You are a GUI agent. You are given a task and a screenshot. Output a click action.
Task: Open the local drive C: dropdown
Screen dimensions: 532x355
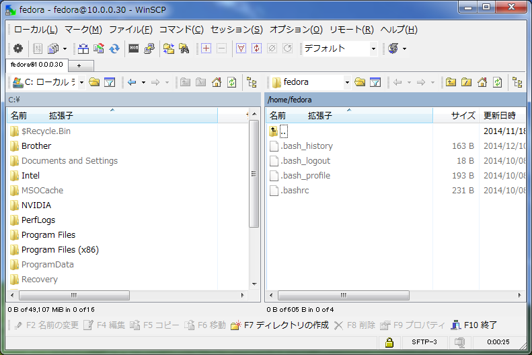pos(82,82)
